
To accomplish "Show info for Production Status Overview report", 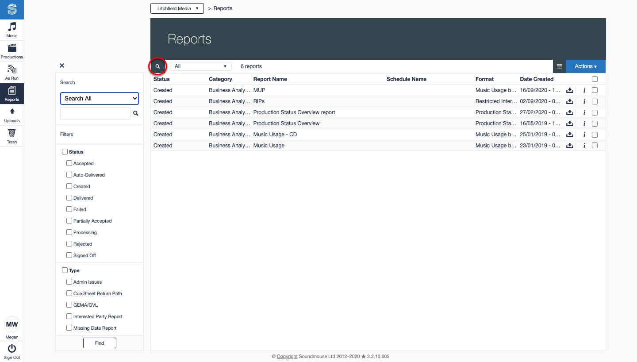I will tap(584, 112).
